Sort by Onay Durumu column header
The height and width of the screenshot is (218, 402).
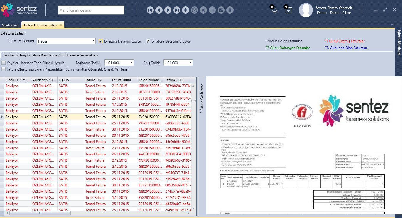[x=17, y=80]
